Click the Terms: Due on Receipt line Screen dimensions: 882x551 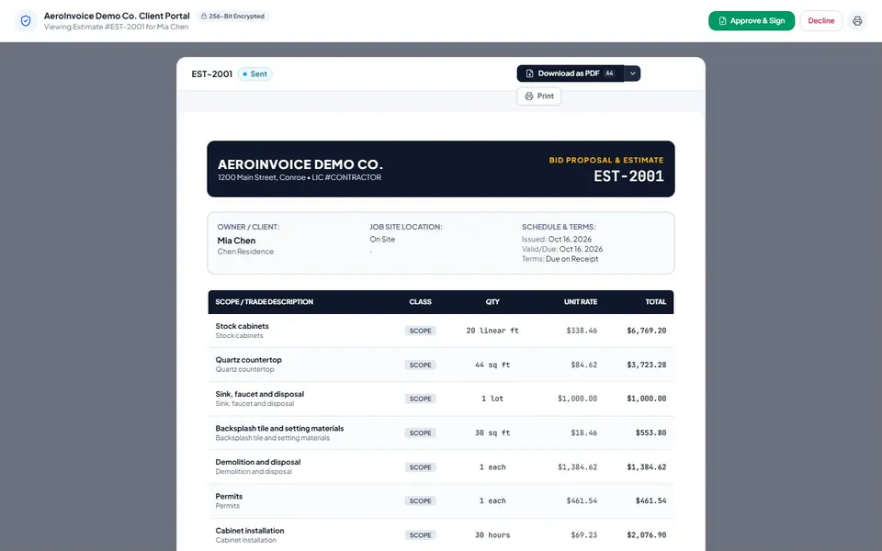point(560,259)
